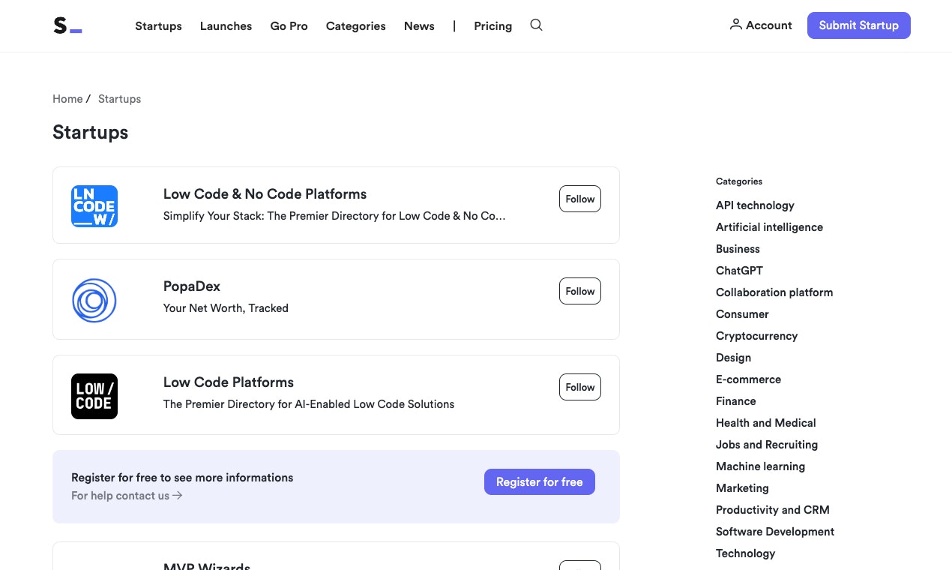Navigate to Home breadcrumb link

tap(67, 99)
